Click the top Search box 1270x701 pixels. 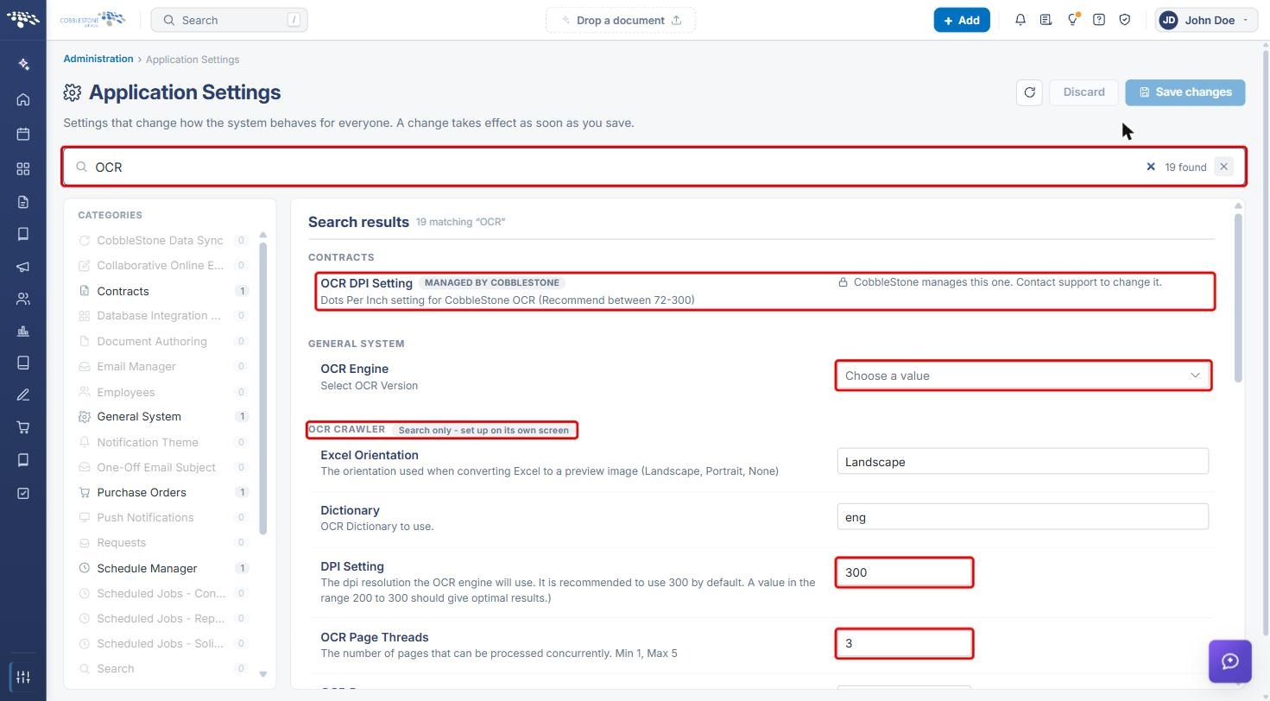pos(230,20)
